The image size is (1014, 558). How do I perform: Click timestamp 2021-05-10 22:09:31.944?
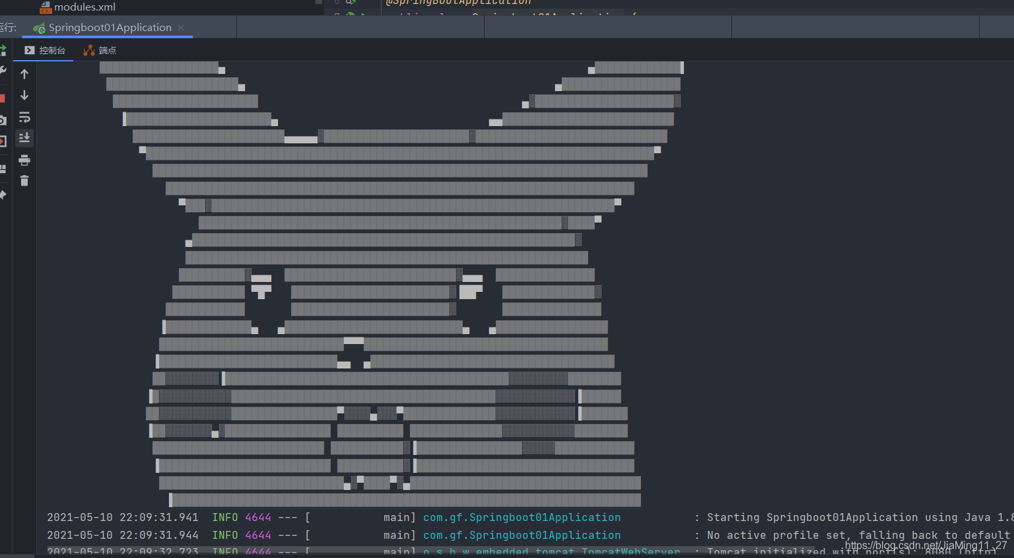point(123,536)
